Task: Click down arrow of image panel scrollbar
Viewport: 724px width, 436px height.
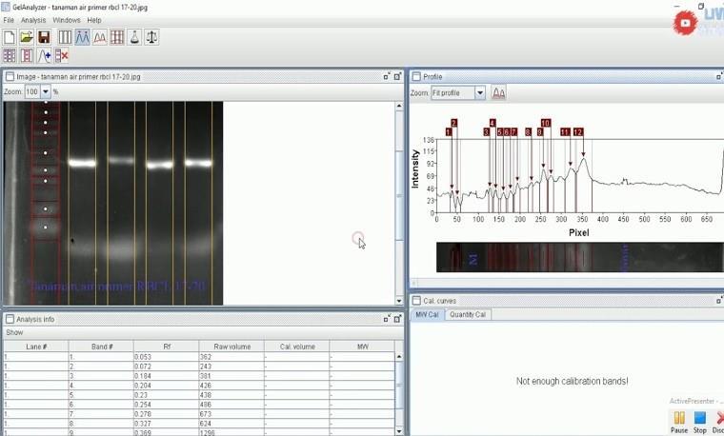Action: 399,301
